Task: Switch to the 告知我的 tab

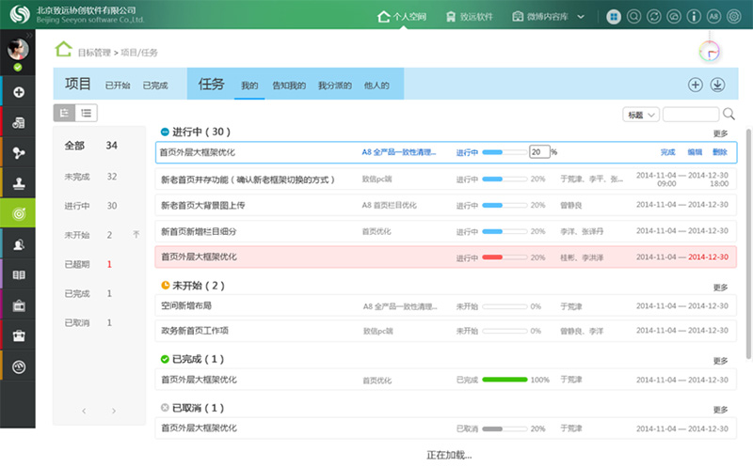Action: click(x=288, y=86)
